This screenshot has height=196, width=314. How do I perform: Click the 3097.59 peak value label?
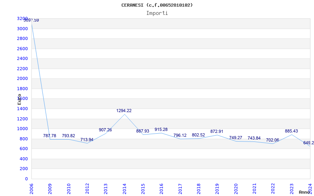coord(31,20)
